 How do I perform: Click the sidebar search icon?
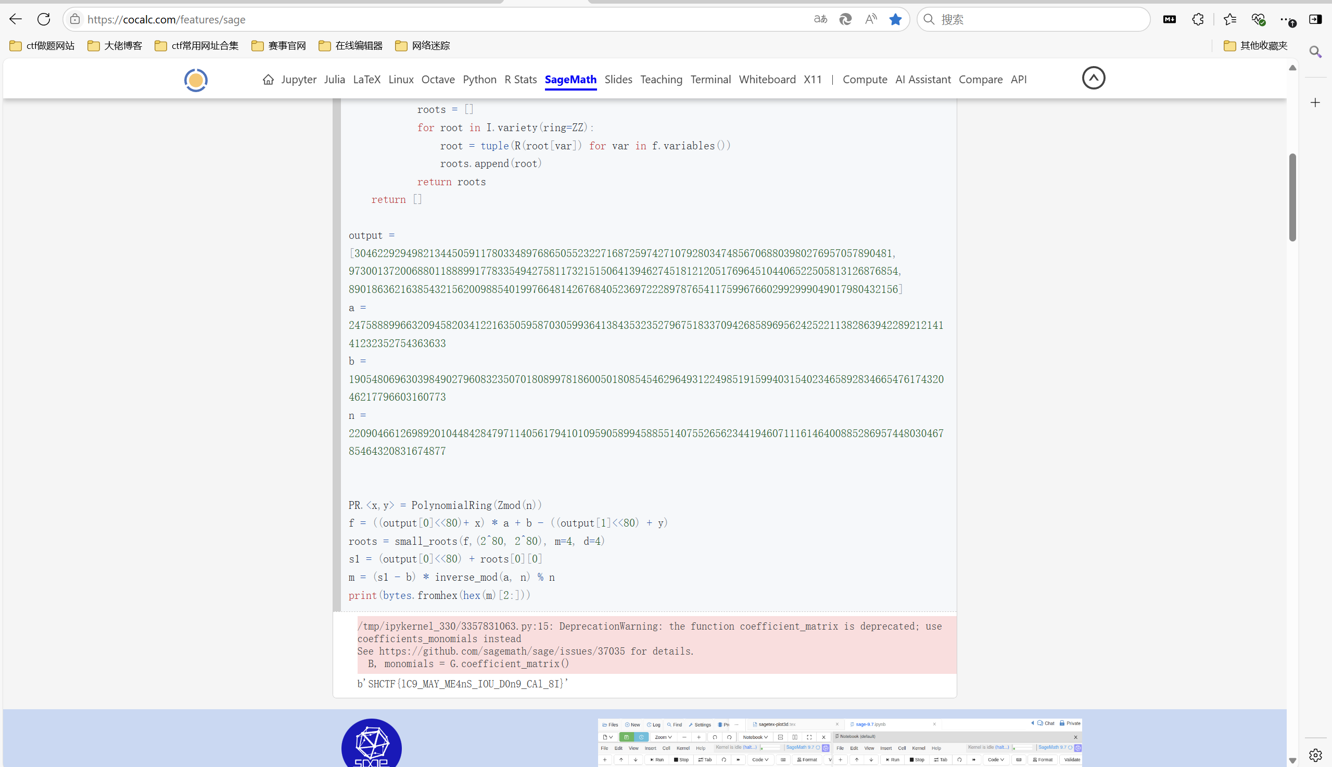(1316, 52)
